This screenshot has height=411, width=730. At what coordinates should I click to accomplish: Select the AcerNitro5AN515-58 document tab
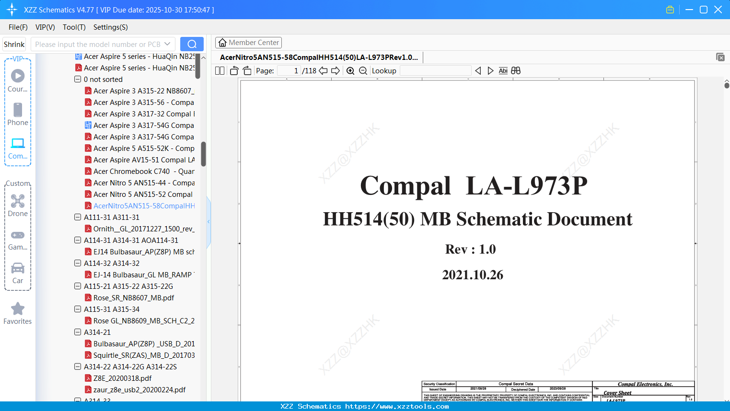[x=319, y=57]
